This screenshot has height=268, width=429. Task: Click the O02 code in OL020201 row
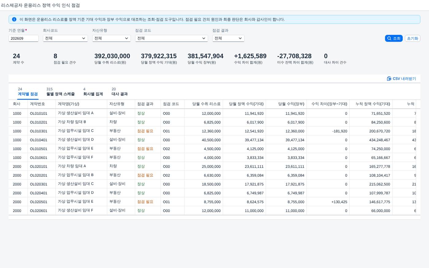click(x=166, y=175)
